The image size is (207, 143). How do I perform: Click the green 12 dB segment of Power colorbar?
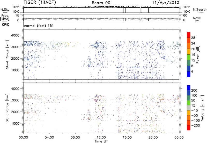coord(189,57)
